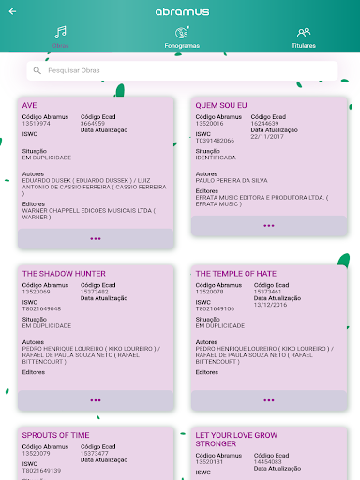The width and height of the screenshot is (360, 480).
Task: Expand details of THE SHADOW HUNTER card
Action: pos(96,400)
